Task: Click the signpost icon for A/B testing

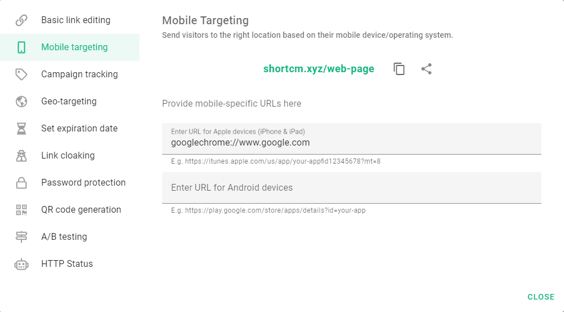Action: (21, 237)
